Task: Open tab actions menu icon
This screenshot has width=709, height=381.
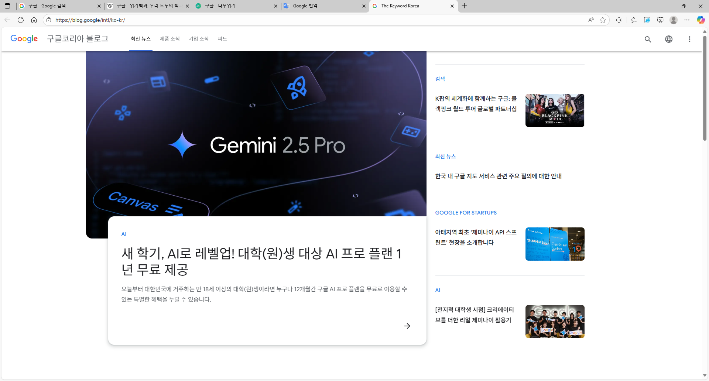Action: point(7,6)
